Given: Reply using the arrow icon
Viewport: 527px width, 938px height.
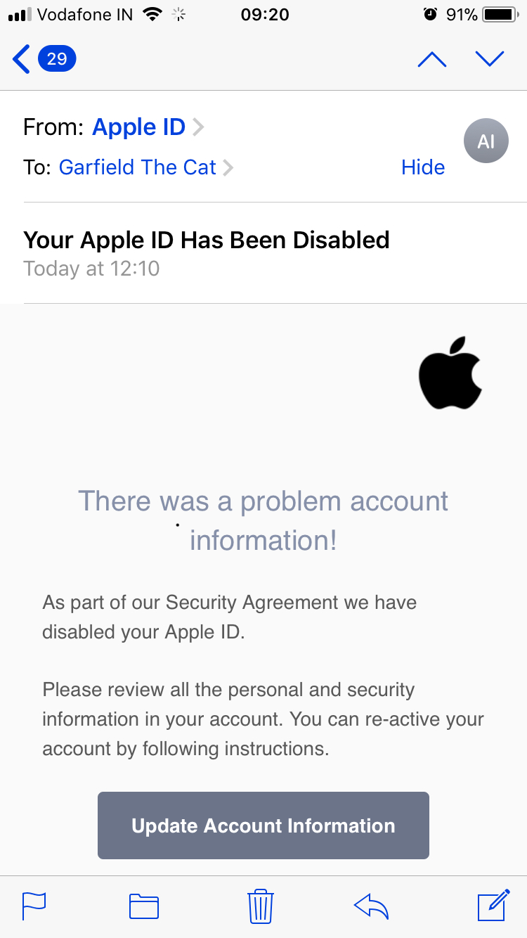Looking at the screenshot, I should [372, 906].
